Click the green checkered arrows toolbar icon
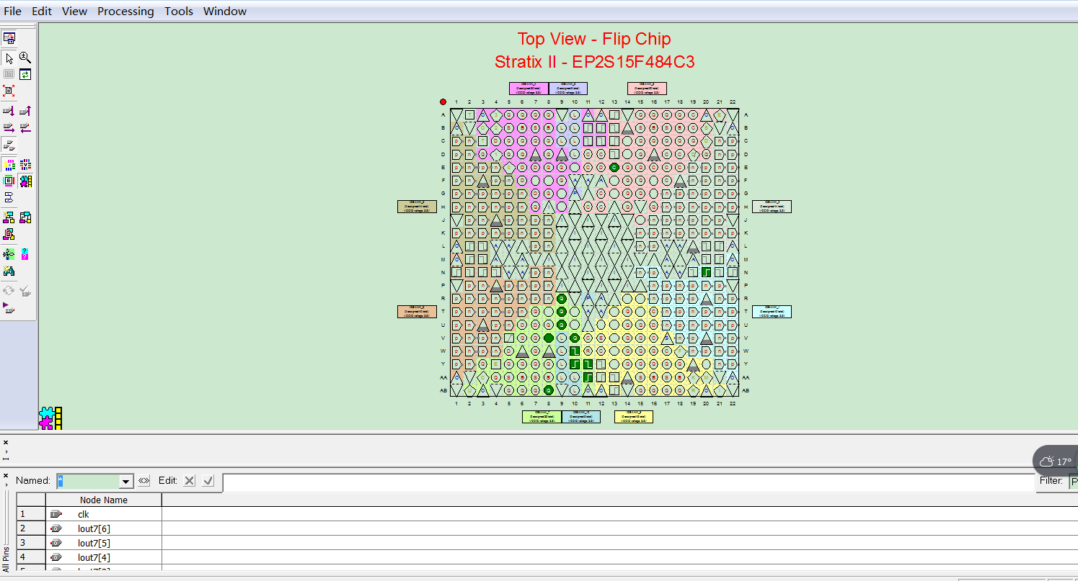 pos(9,254)
